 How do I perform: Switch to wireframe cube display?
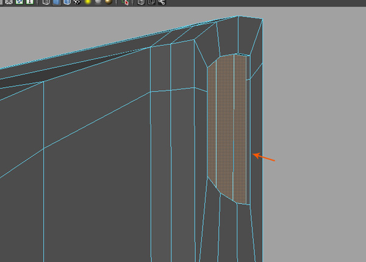[x=46, y=2]
